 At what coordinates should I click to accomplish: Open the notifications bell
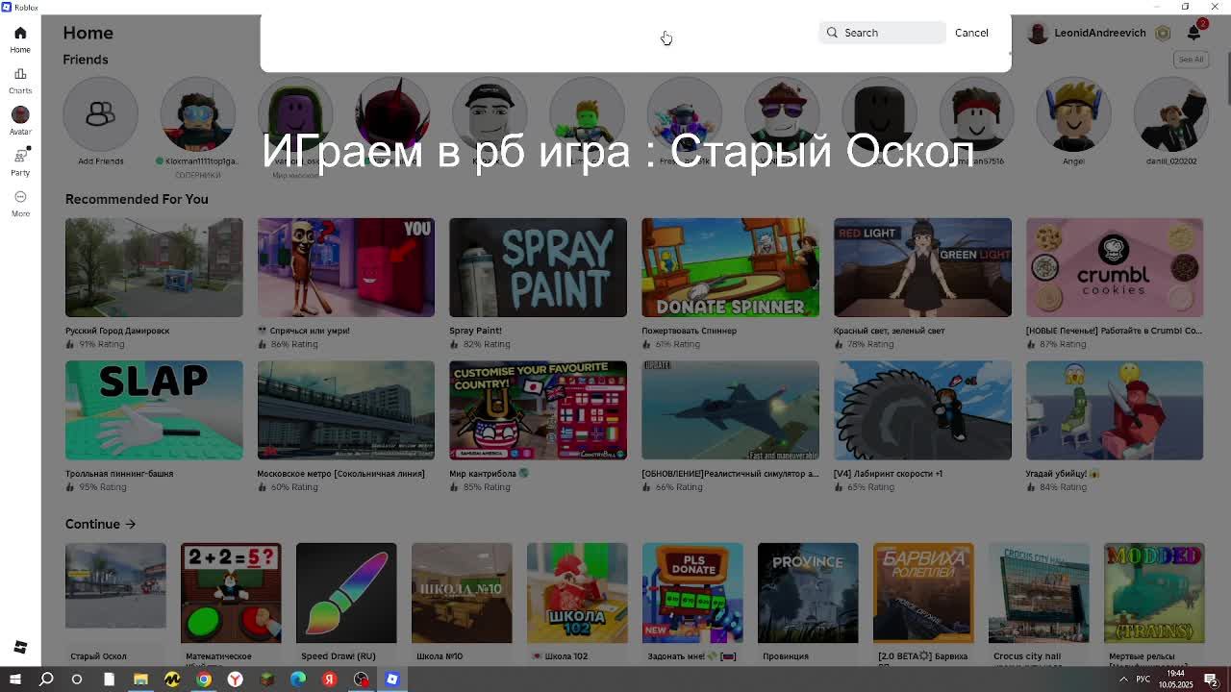[x=1193, y=33]
